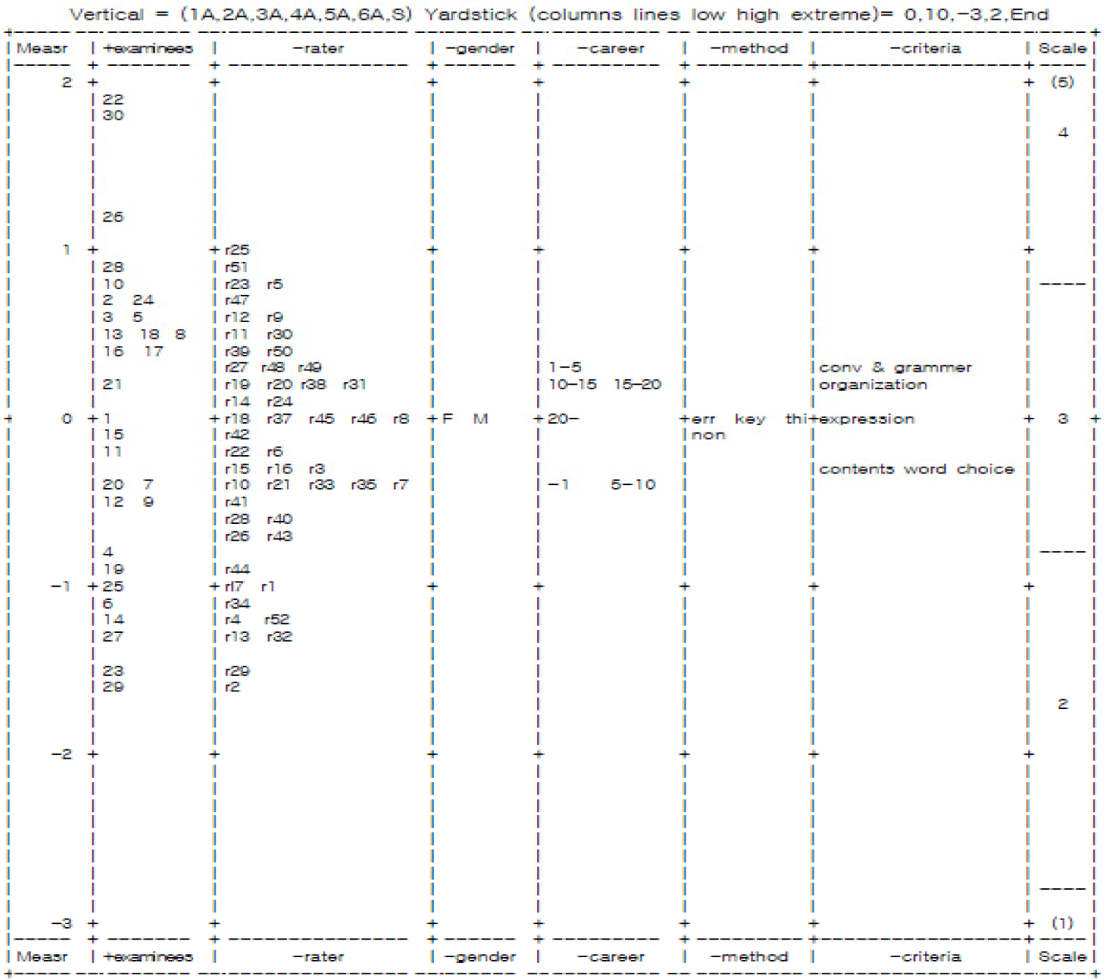Select rater label r32
This screenshot has width=1116, height=979.
[x=280, y=637]
